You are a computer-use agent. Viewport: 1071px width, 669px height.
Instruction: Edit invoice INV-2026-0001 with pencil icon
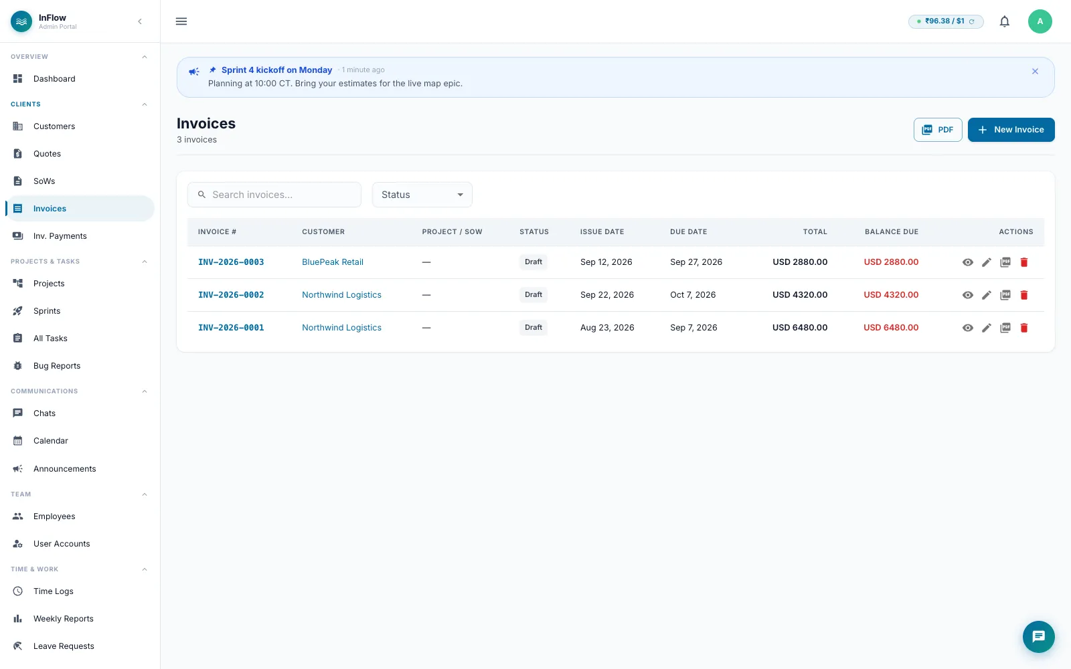[987, 328]
